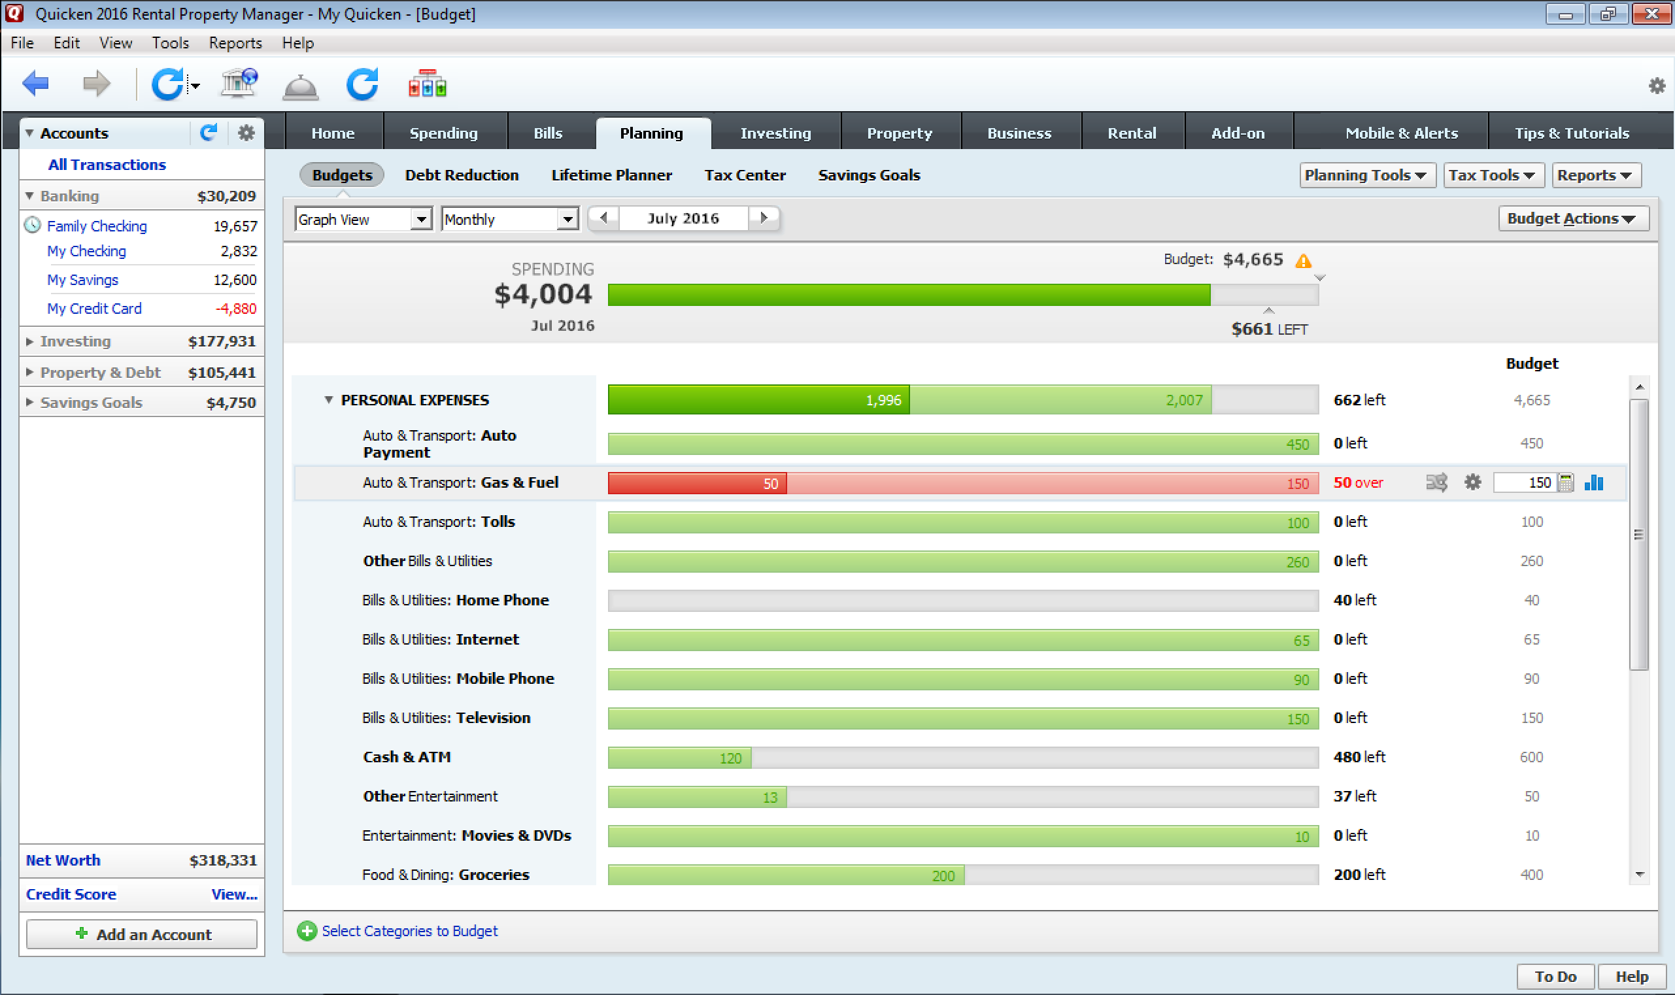
Task: Drag the Gas & Fuel spending slider
Action: coord(787,482)
